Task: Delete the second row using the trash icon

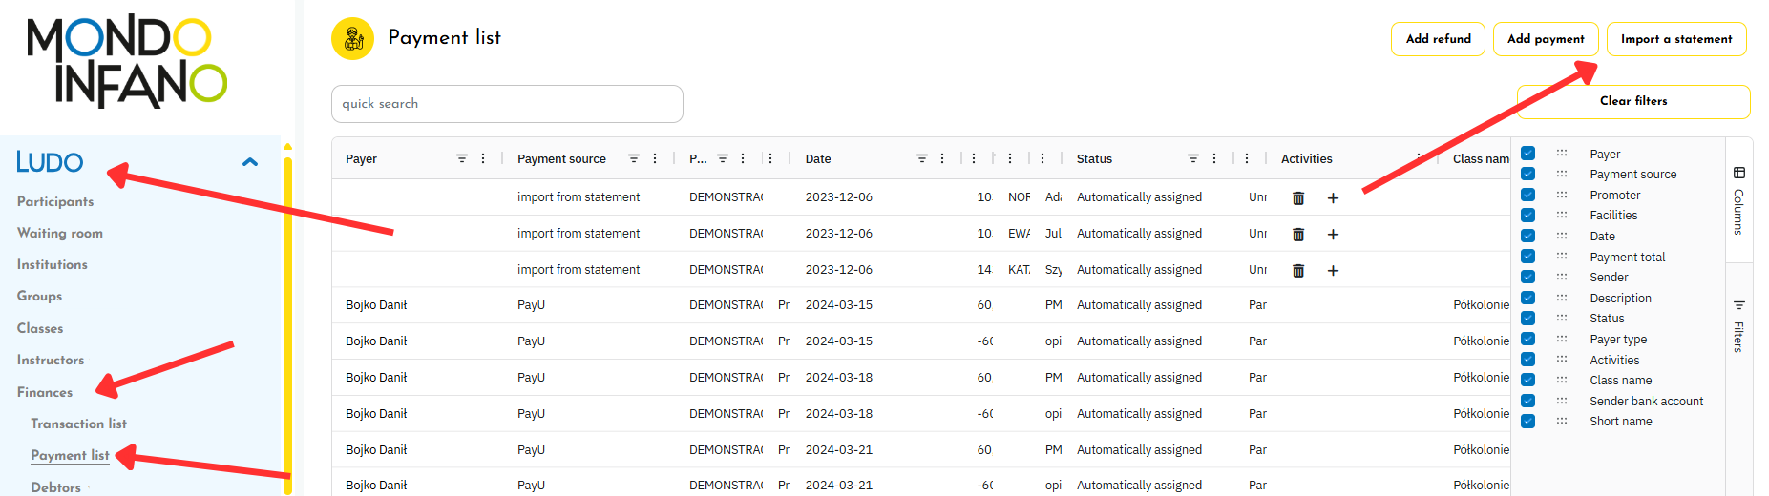Action: [x=1298, y=235]
